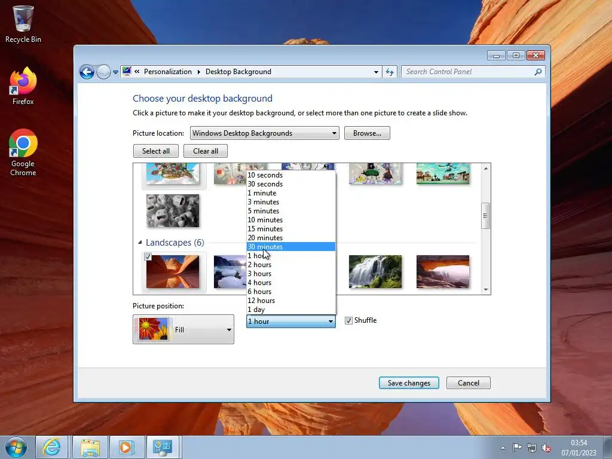
Task: Select the rock arch landscape thumbnail
Action: pos(443,272)
